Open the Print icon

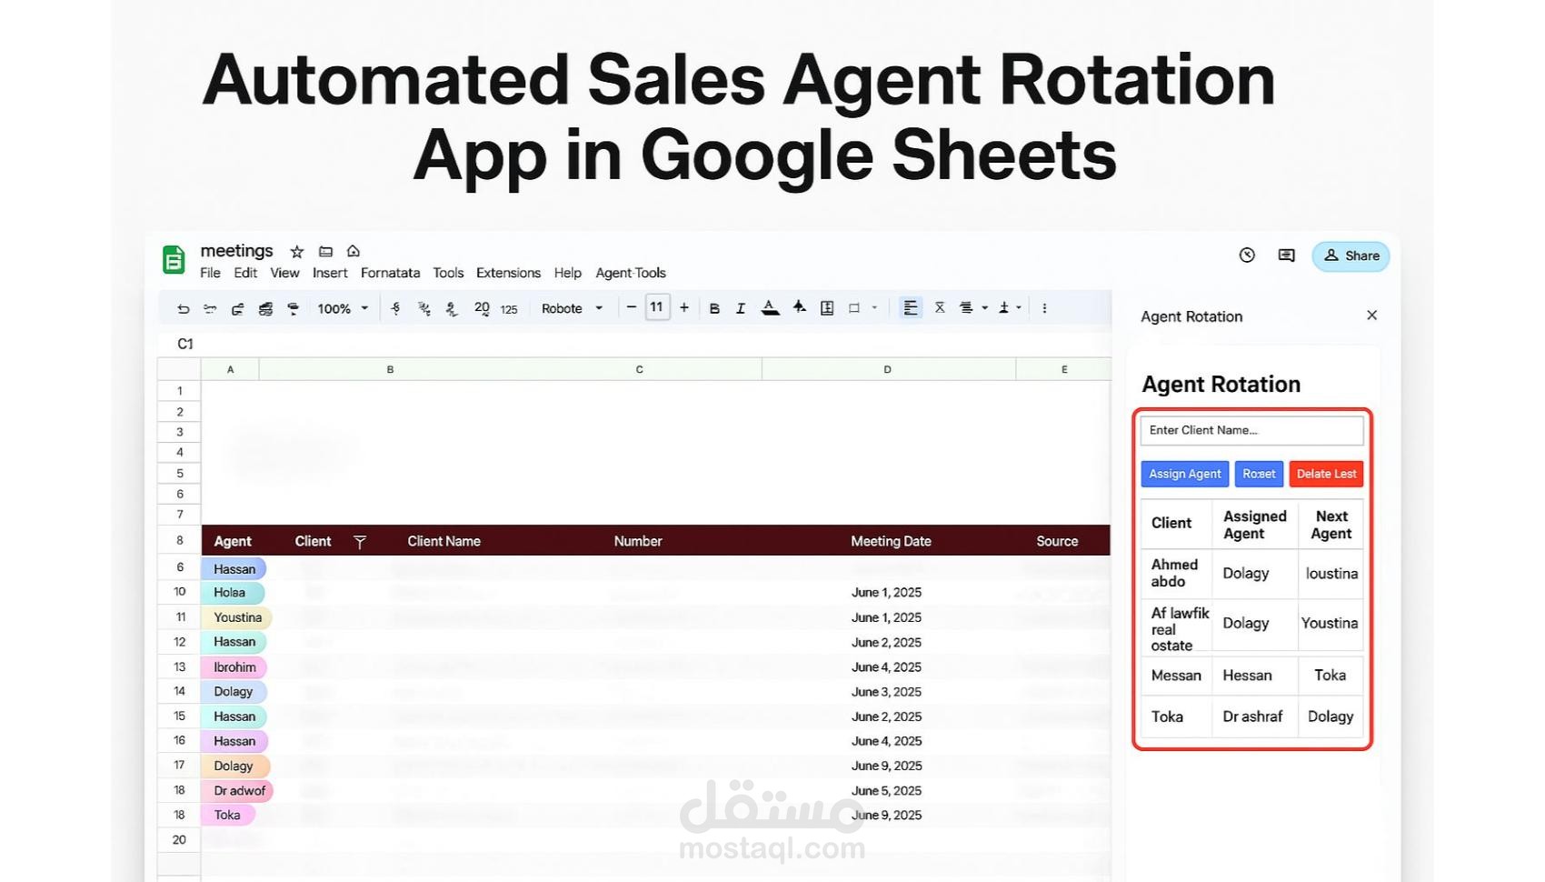(x=237, y=308)
